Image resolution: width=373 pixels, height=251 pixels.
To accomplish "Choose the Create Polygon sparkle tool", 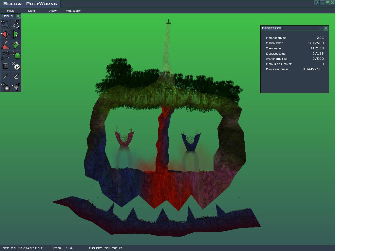I will [16, 24].
